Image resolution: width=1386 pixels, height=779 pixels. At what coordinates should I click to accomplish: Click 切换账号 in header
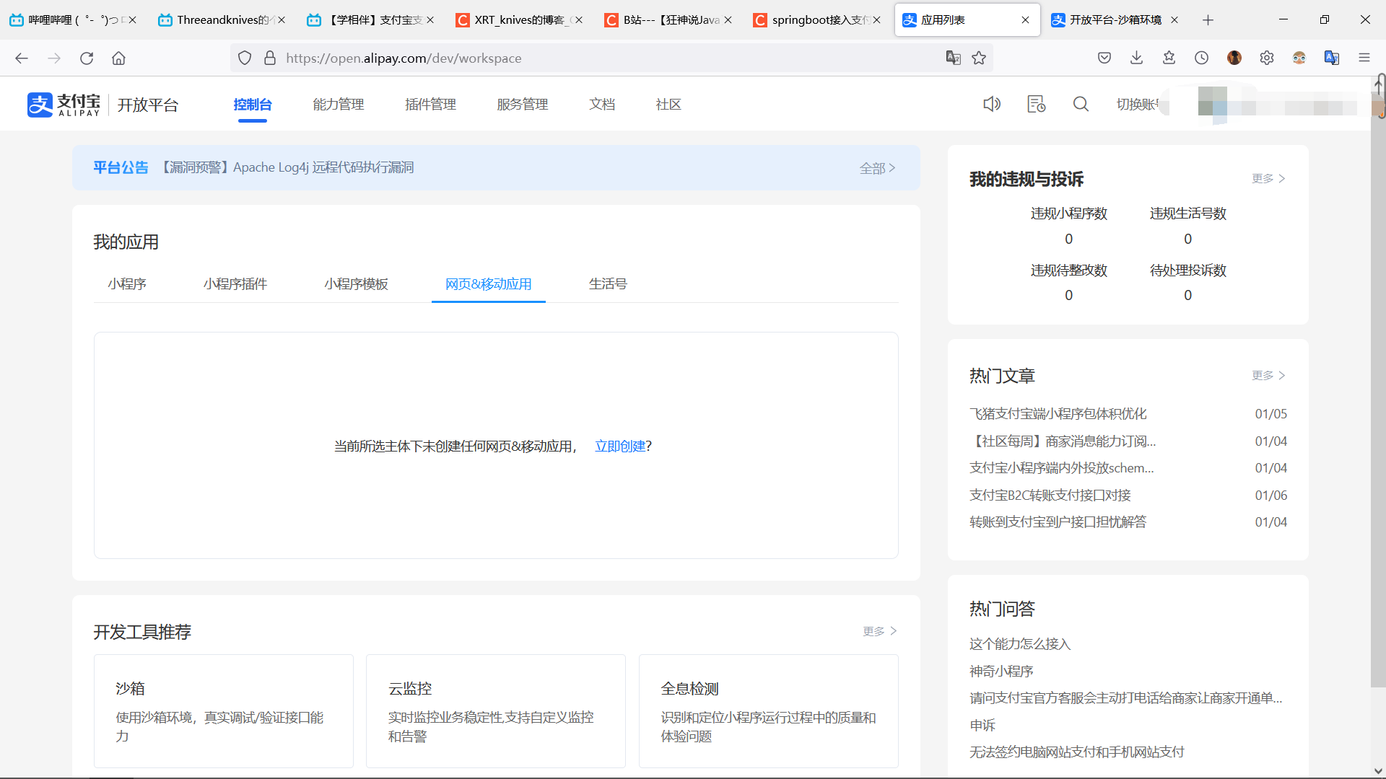point(1138,104)
